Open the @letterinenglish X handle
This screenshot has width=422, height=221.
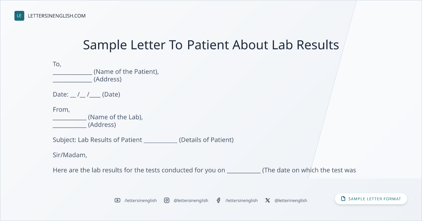coord(291,200)
